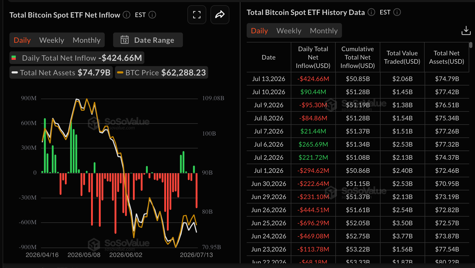Select the Daily tab in history table

click(x=260, y=31)
